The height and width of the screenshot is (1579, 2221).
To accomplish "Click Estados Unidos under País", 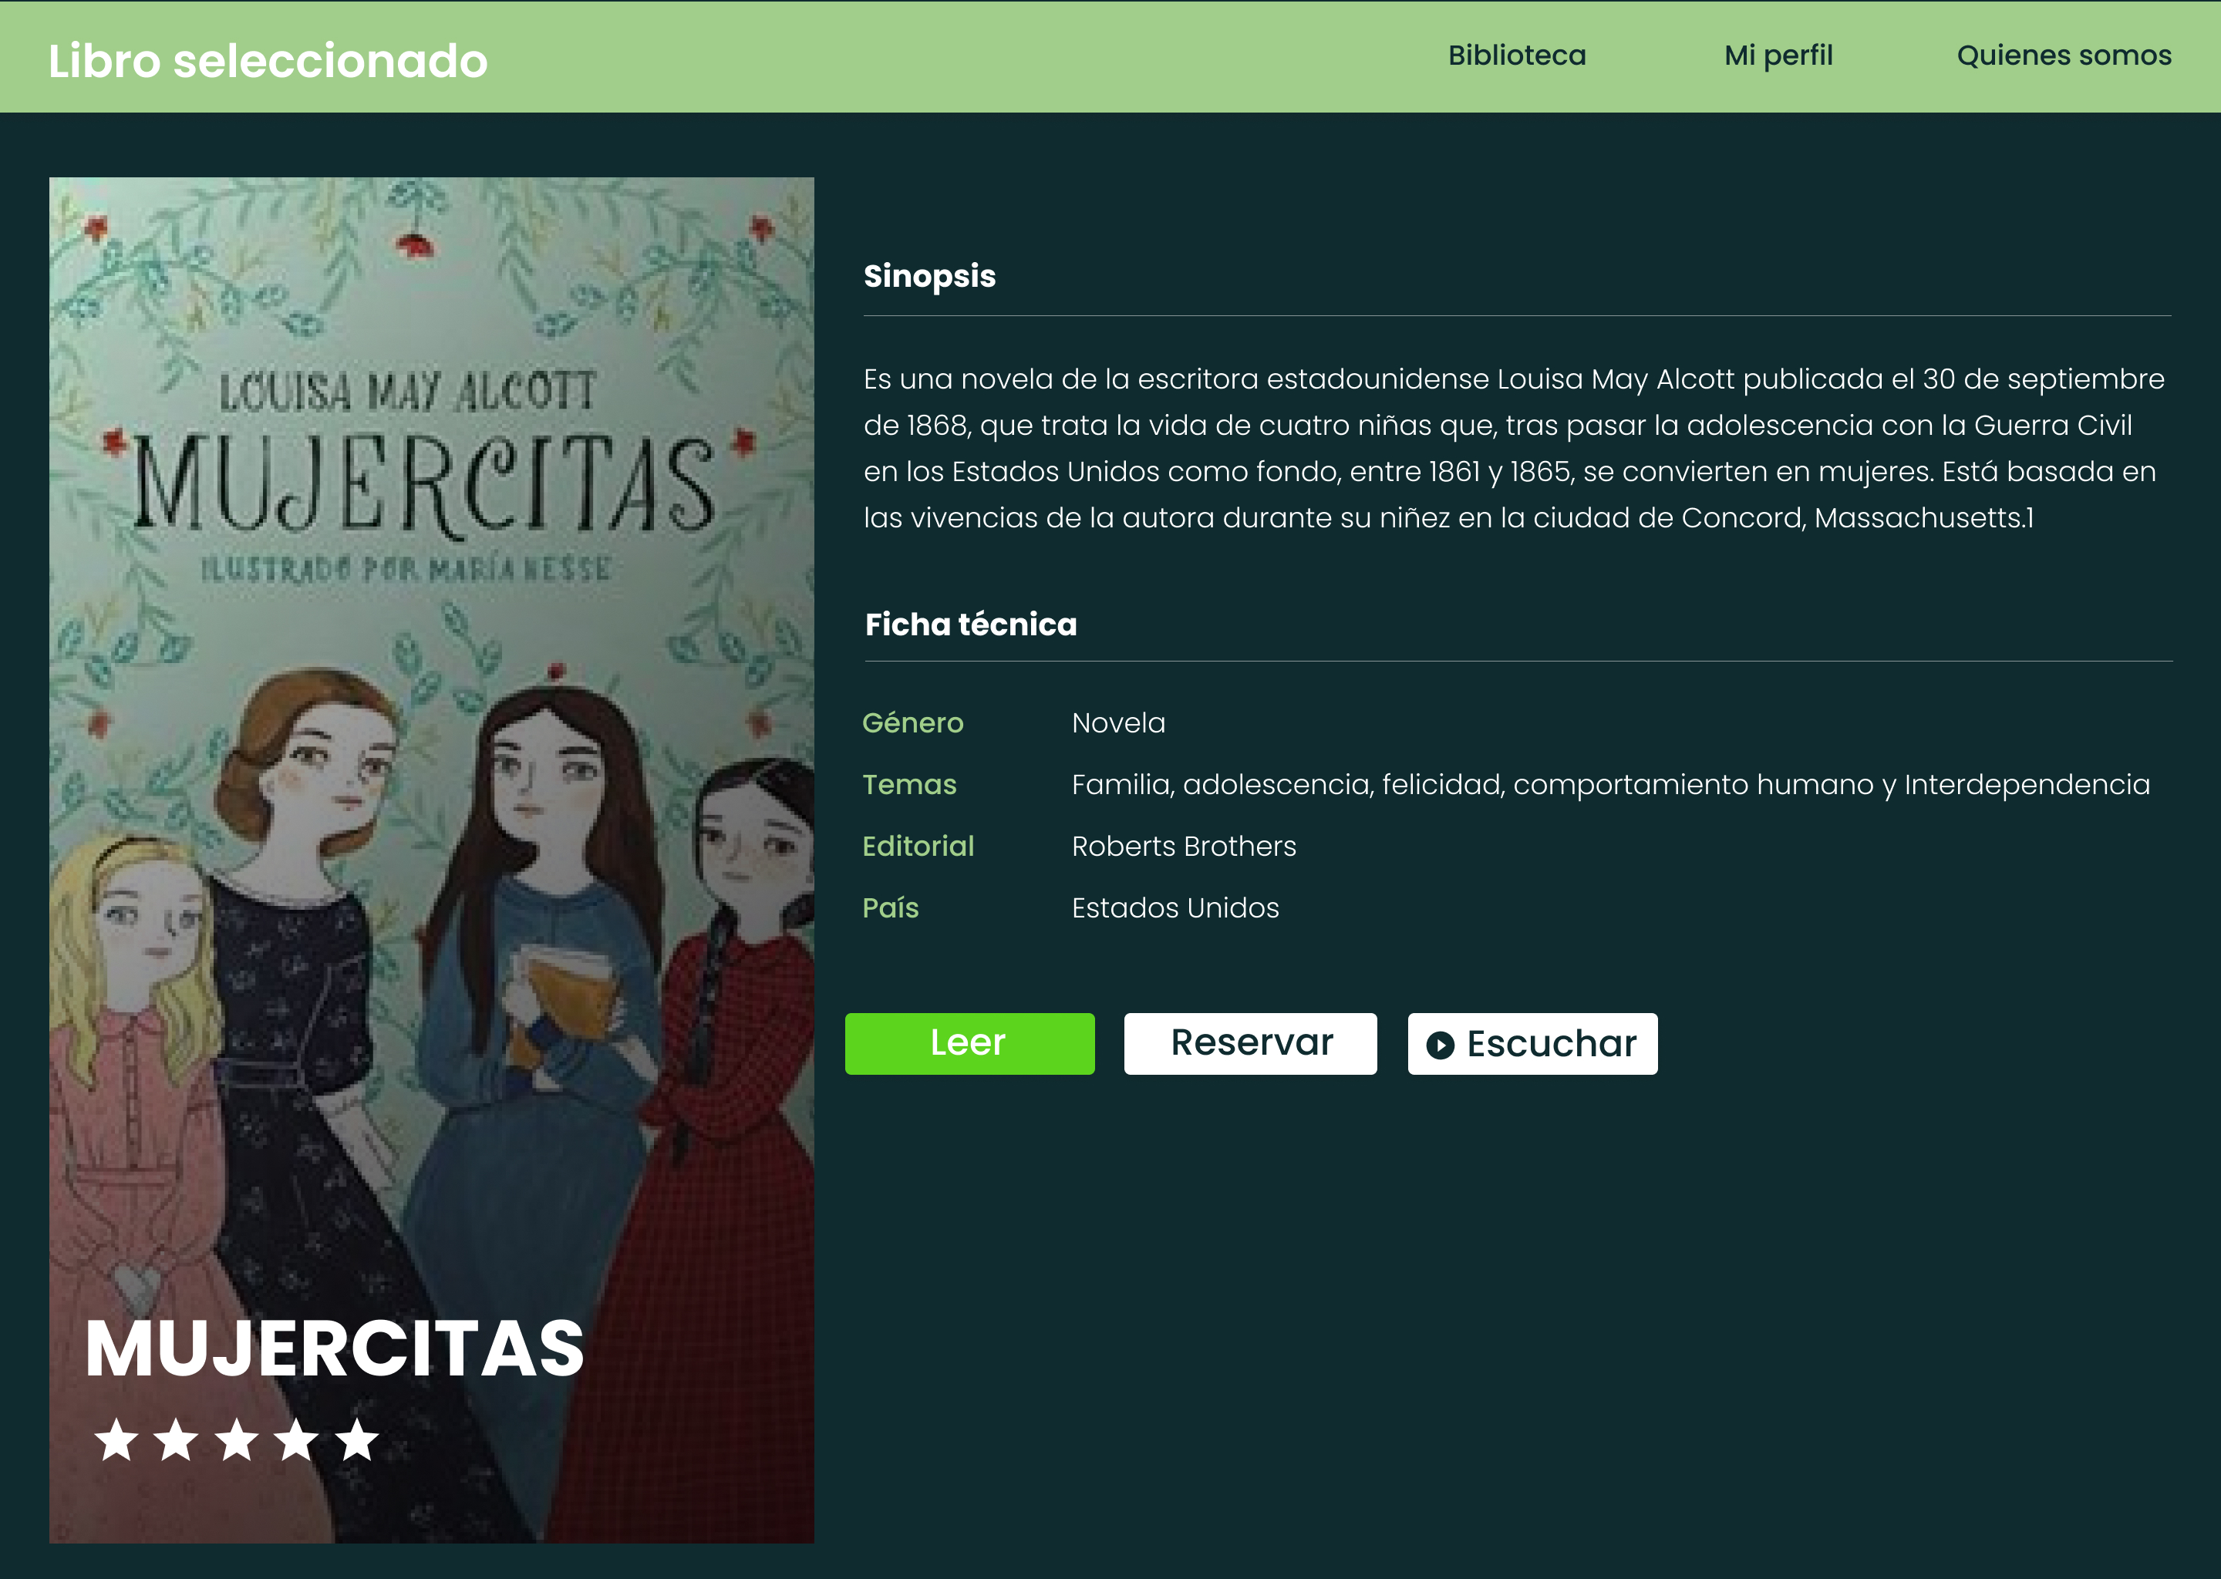I will click(1175, 907).
